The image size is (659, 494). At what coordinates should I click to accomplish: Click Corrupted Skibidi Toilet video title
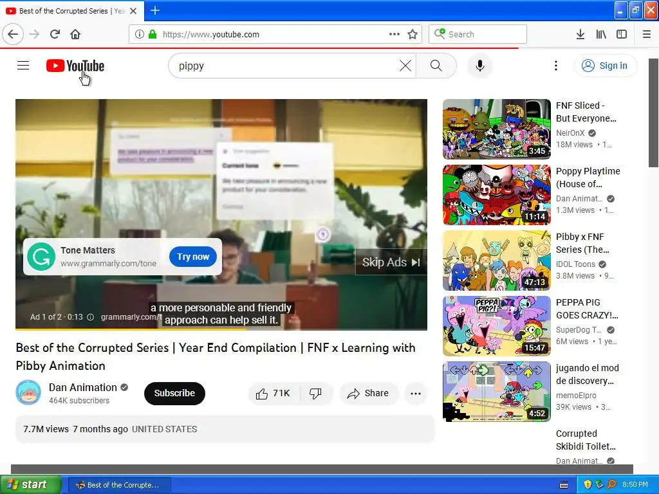(586, 440)
